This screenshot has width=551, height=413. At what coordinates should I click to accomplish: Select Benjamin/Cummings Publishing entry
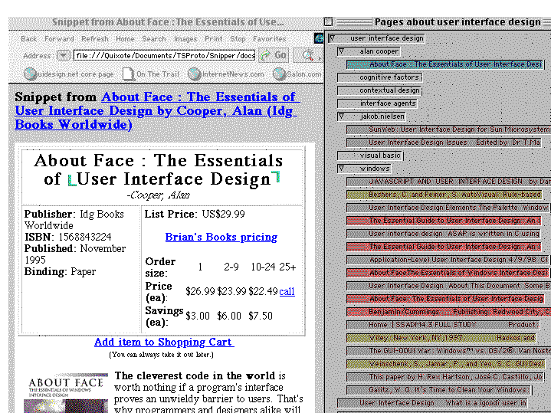[449, 311]
